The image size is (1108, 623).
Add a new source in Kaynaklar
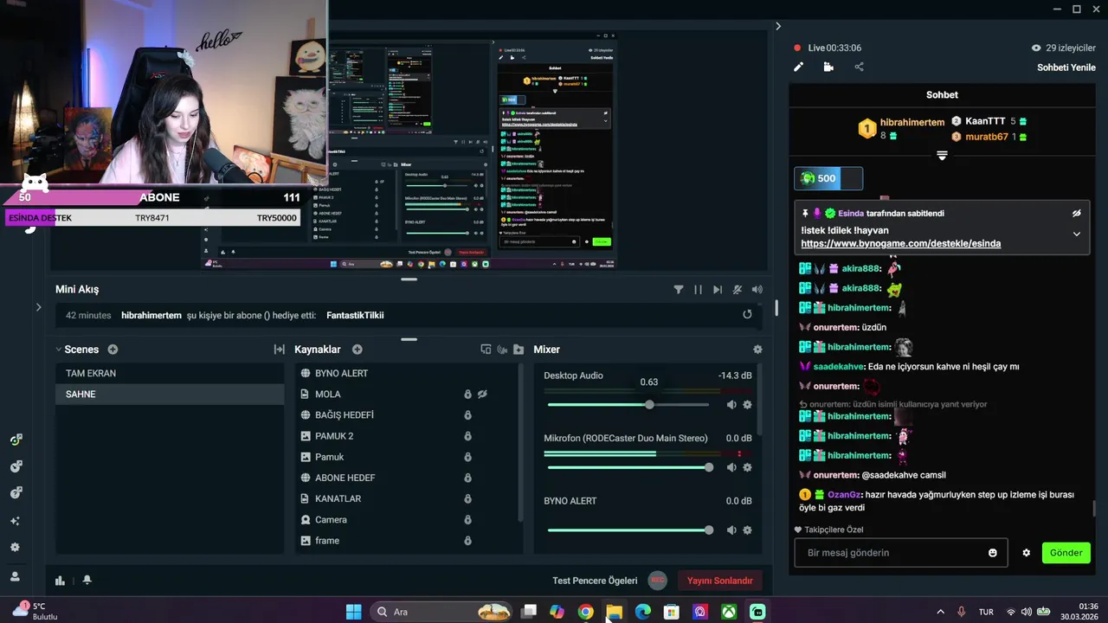pyautogui.click(x=358, y=350)
